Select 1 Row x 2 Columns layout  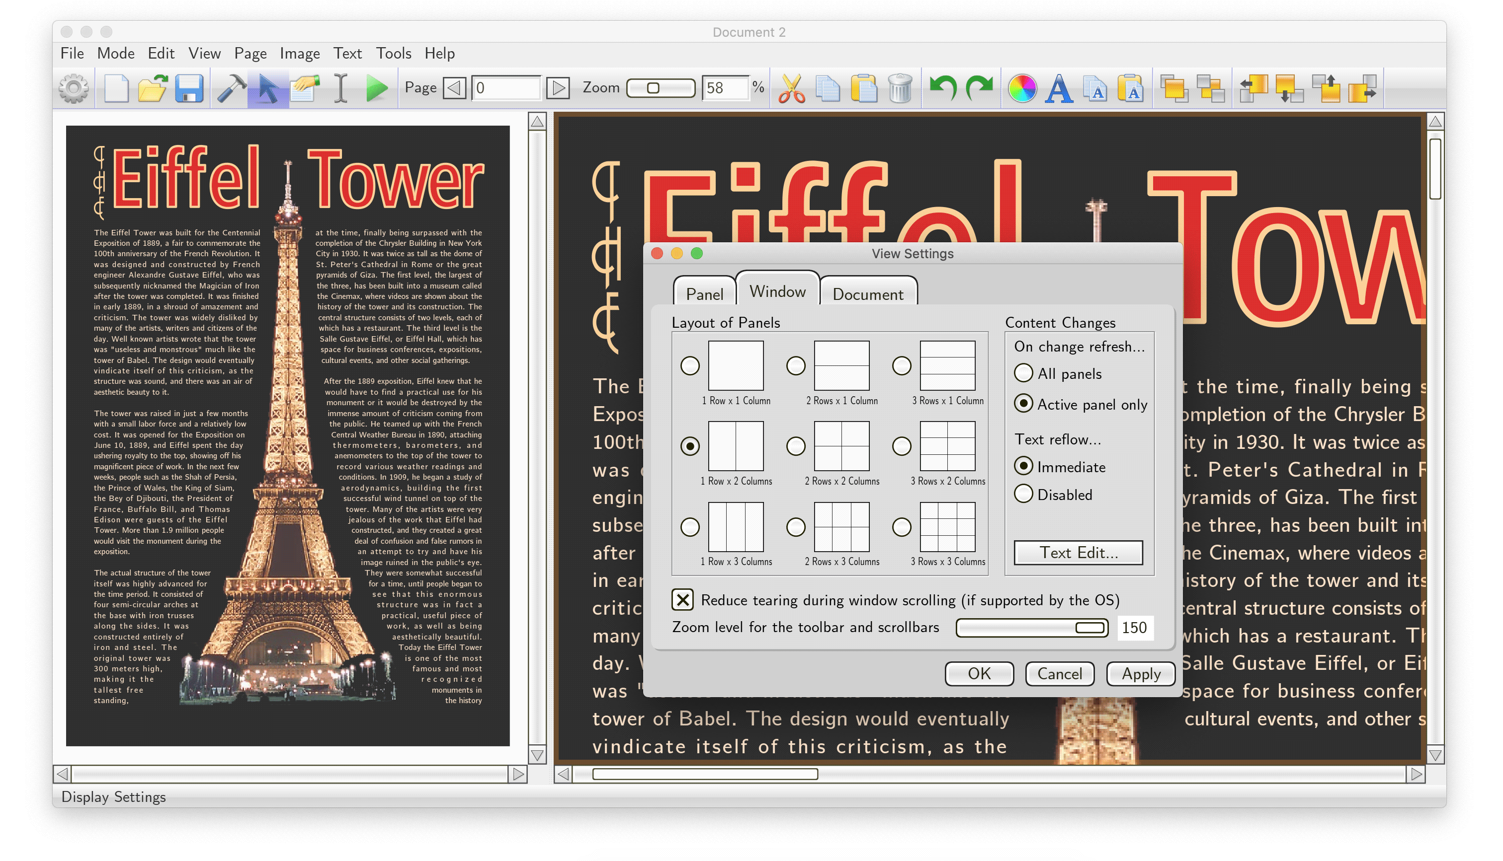pyautogui.click(x=690, y=446)
